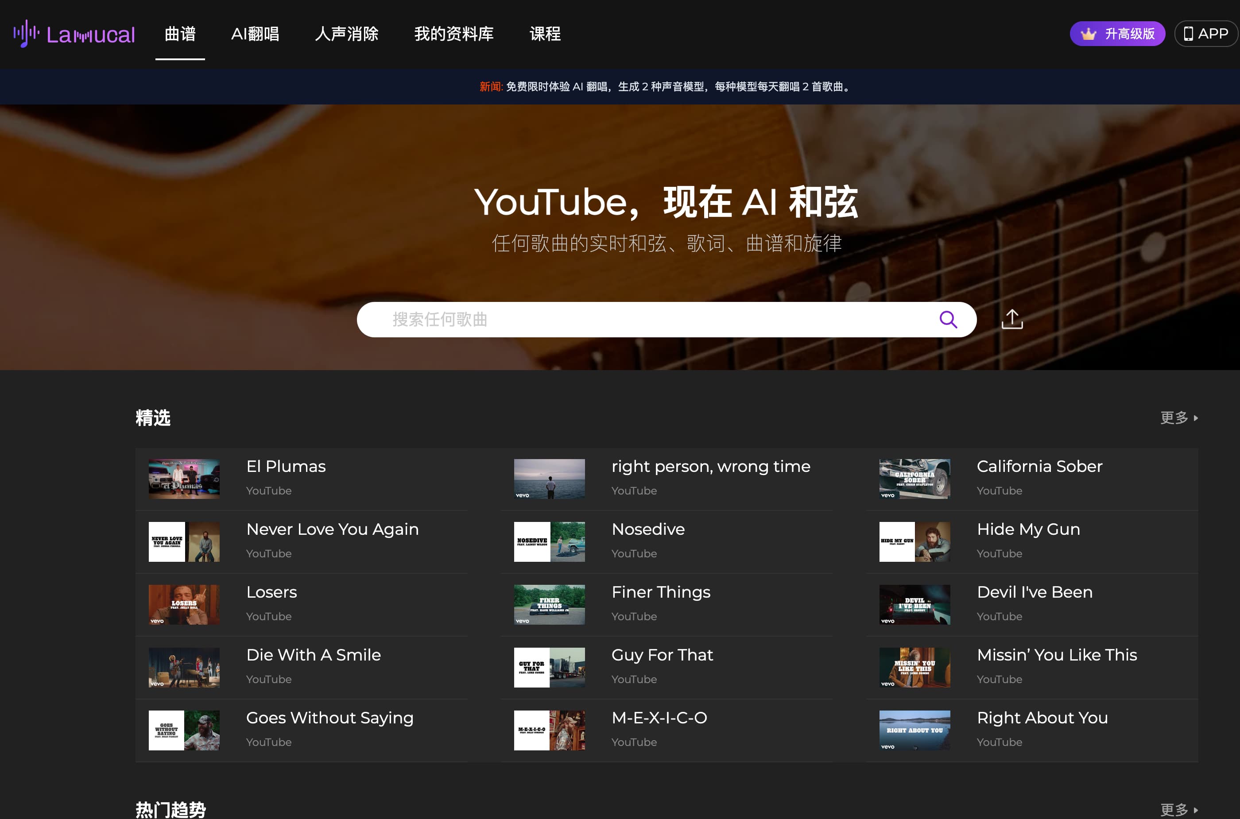
Task: Open right person, wrong time thumbnail
Action: point(549,479)
